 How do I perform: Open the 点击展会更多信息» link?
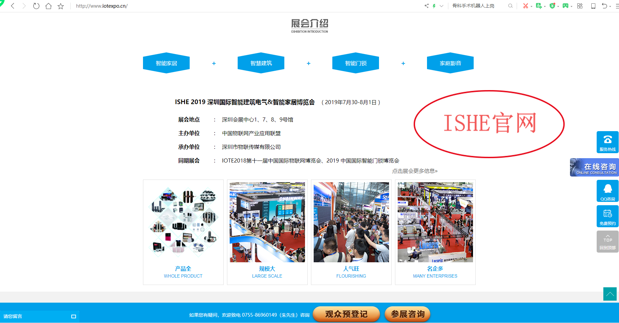415,171
